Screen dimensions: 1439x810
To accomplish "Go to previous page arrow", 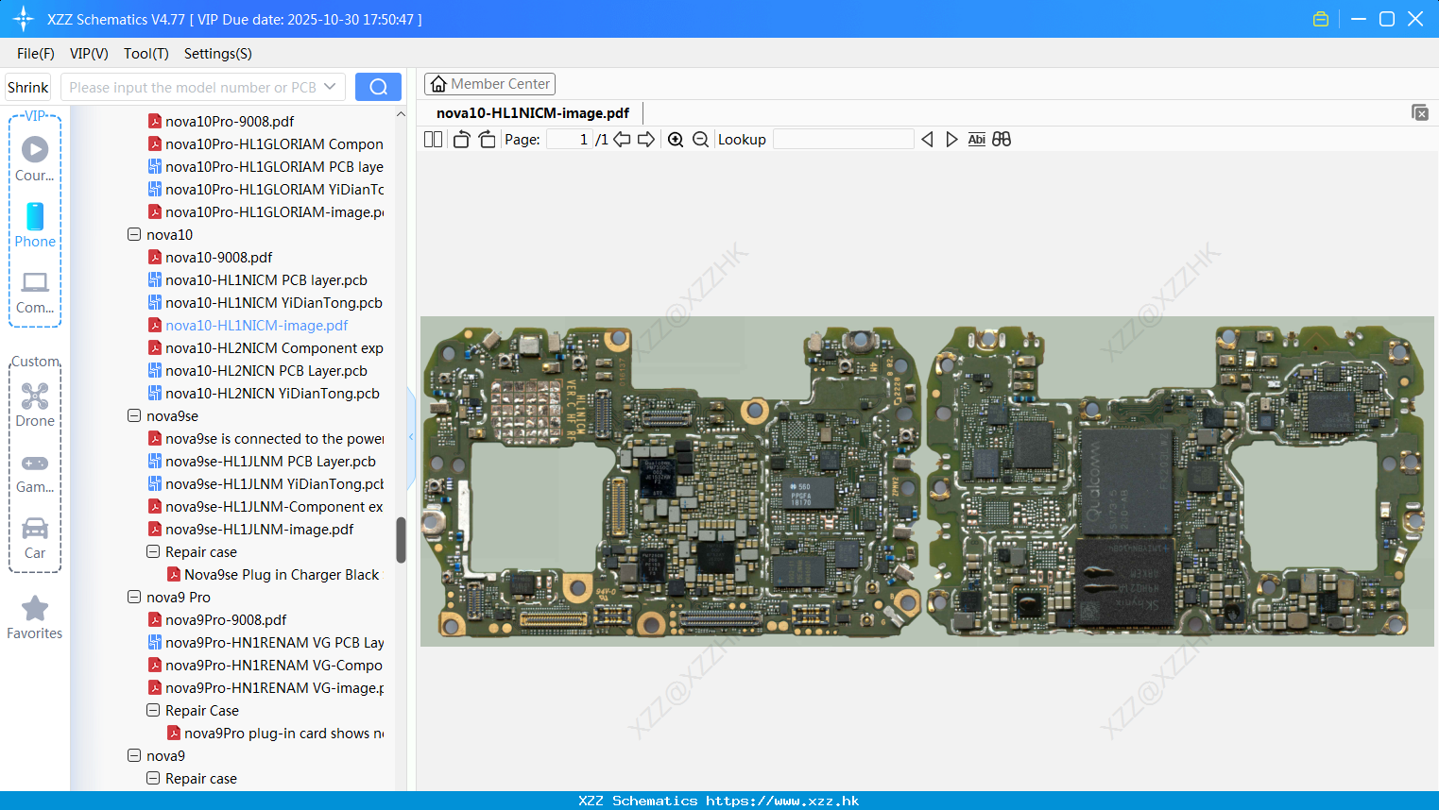I will (x=622, y=139).
